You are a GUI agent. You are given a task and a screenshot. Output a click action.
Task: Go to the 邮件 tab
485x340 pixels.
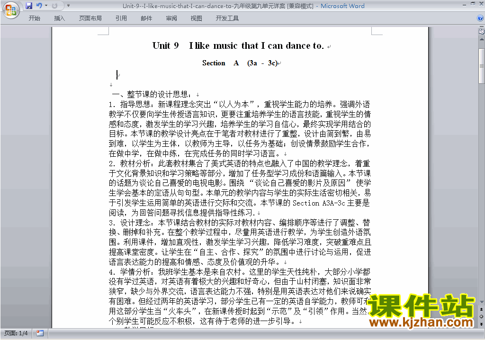pos(146,18)
